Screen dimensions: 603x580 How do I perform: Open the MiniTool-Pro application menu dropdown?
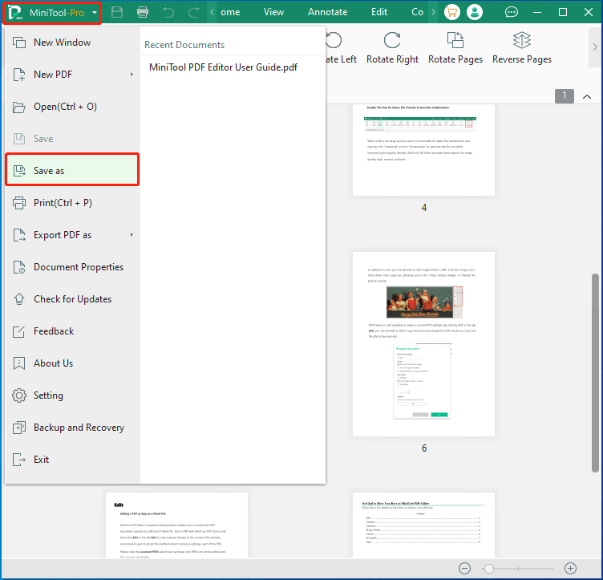[52, 13]
